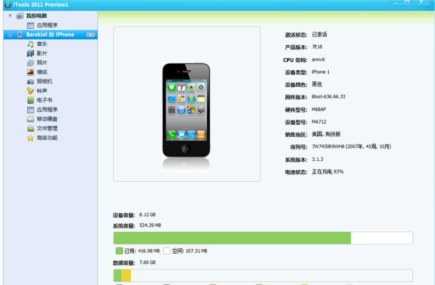Viewport: 435px width, 285px height.
Task: Select 我的电脑 in the sidebar
Action: pyautogui.click(x=36, y=16)
